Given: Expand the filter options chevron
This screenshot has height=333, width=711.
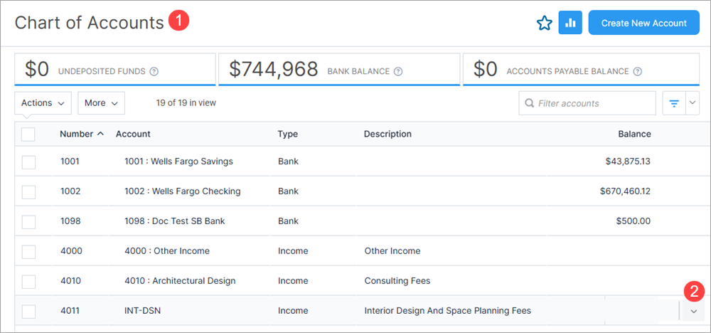Looking at the screenshot, I should pyautogui.click(x=693, y=103).
